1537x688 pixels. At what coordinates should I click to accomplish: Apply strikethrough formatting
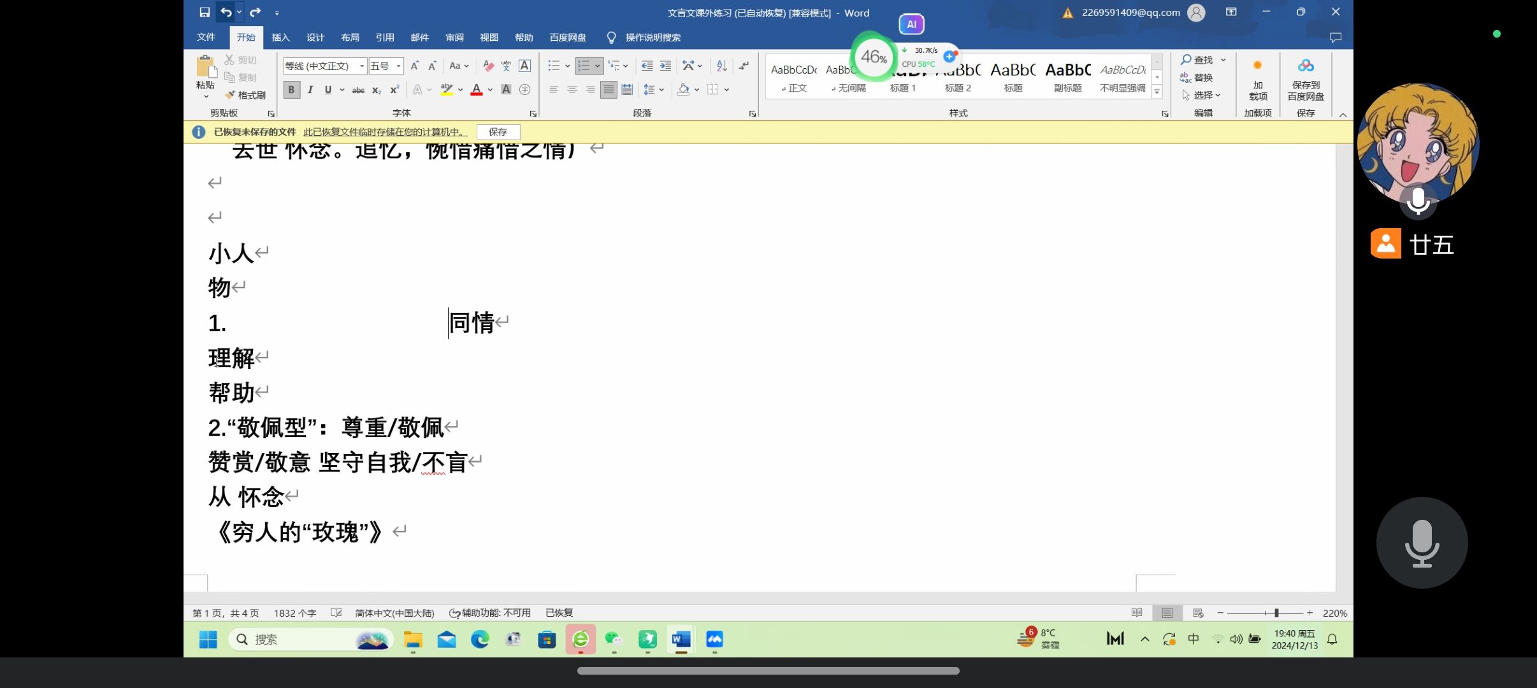pos(358,90)
